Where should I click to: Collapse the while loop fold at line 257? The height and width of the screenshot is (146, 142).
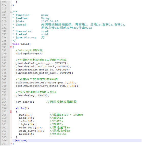(11, 112)
